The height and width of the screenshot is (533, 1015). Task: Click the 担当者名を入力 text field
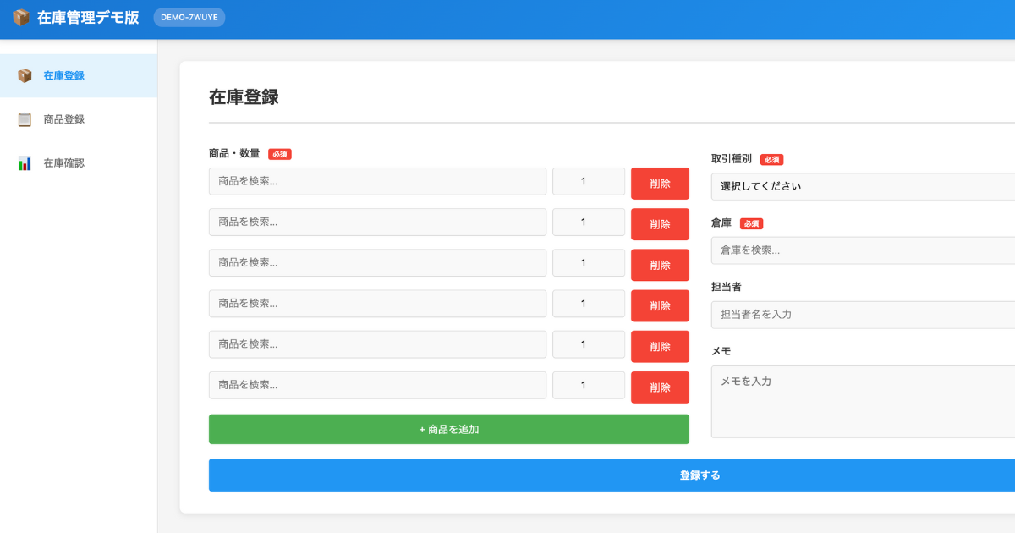tap(863, 315)
